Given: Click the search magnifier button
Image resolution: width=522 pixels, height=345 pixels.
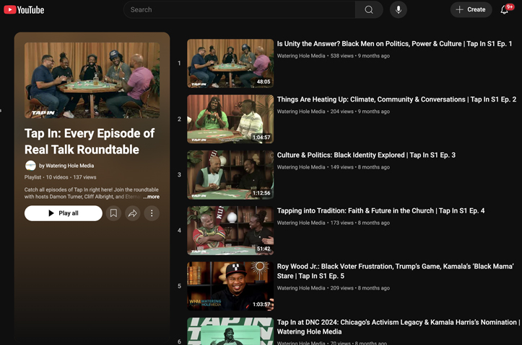Looking at the screenshot, I should point(369,9).
